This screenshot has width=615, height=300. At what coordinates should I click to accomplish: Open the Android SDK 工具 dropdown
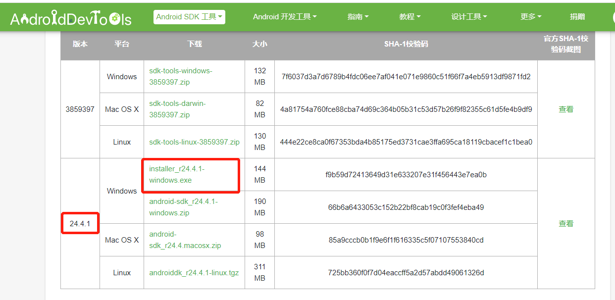(x=190, y=17)
